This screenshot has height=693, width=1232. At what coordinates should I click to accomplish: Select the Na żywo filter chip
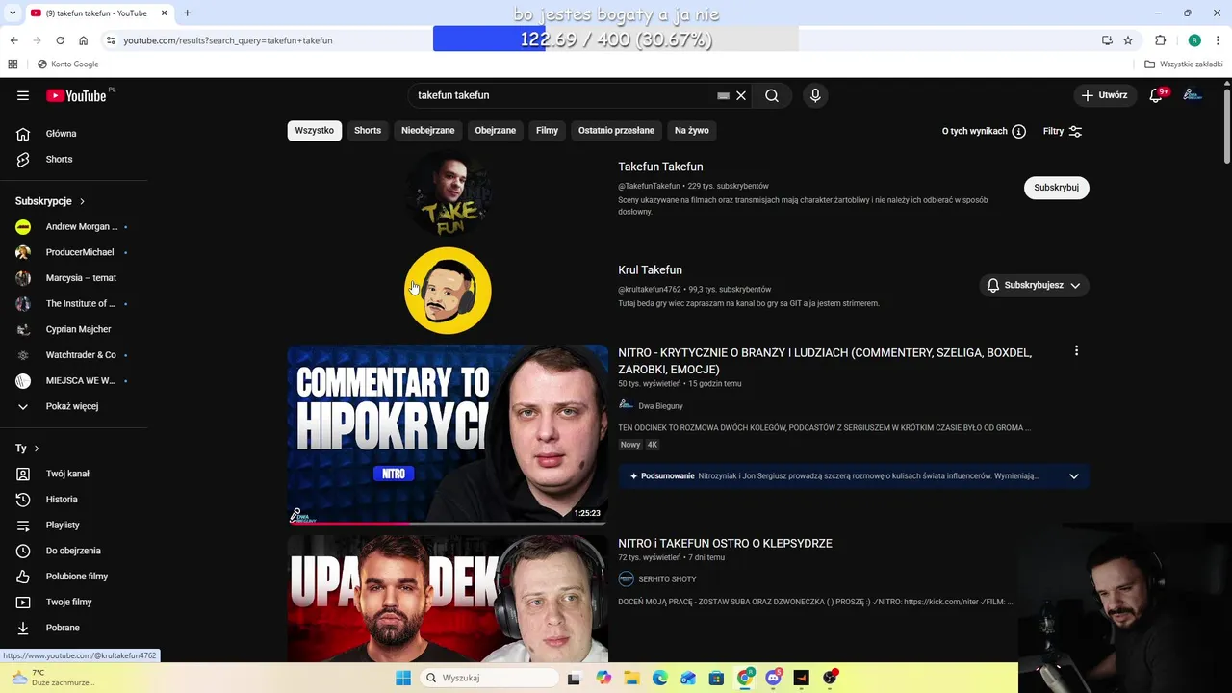coord(692,130)
